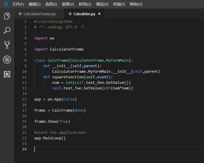
Task: Open the 查看(V) menu
Action: coord(68,4)
